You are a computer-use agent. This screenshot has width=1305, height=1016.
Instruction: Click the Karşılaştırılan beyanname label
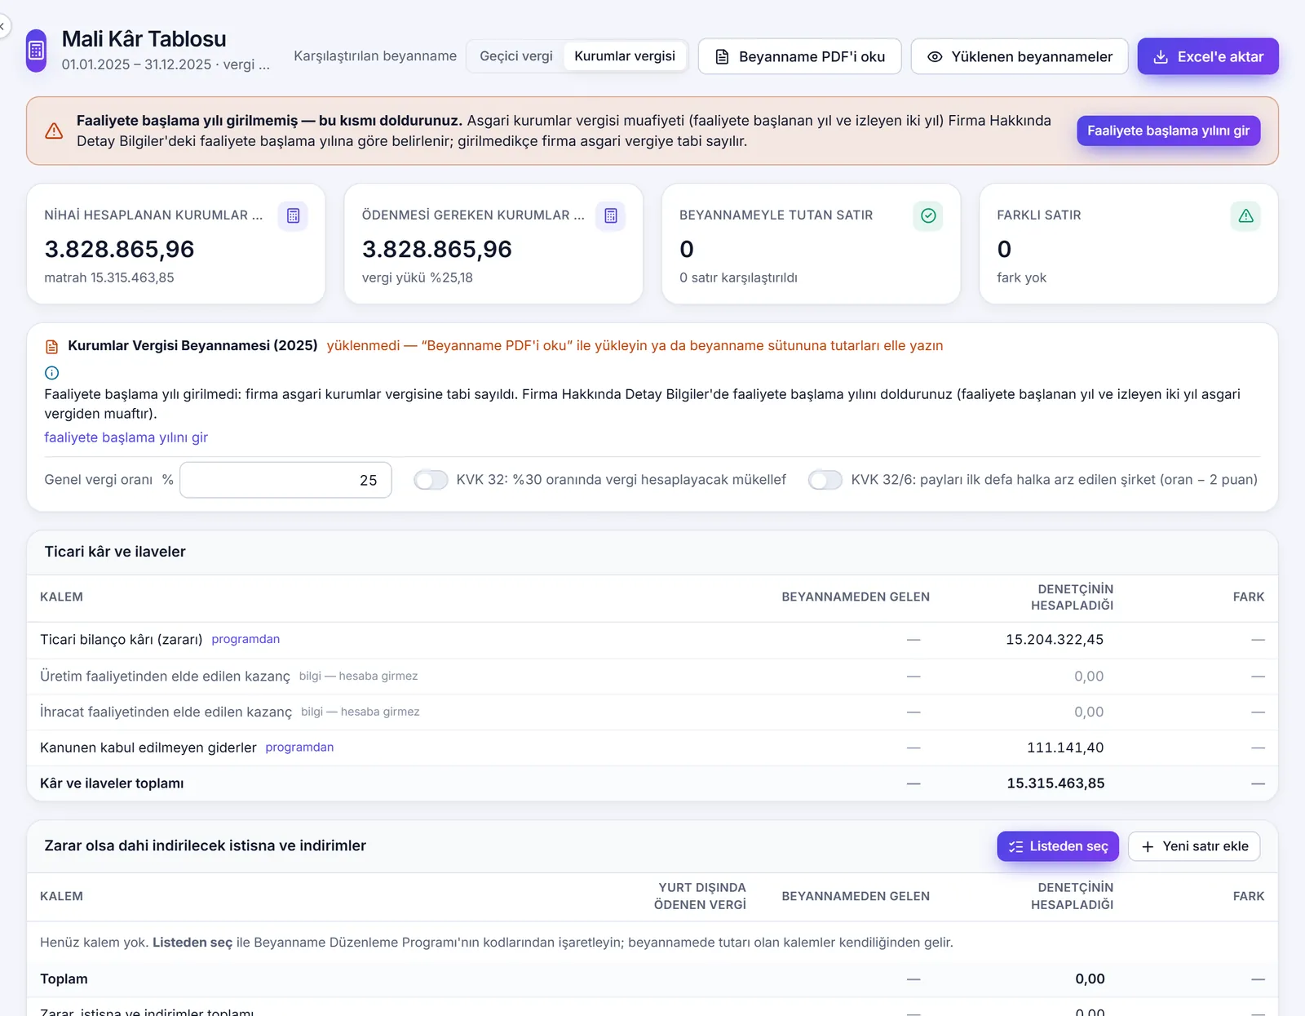point(375,56)
